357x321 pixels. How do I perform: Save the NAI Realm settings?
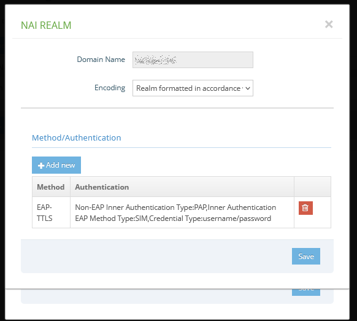coord(306,257)
